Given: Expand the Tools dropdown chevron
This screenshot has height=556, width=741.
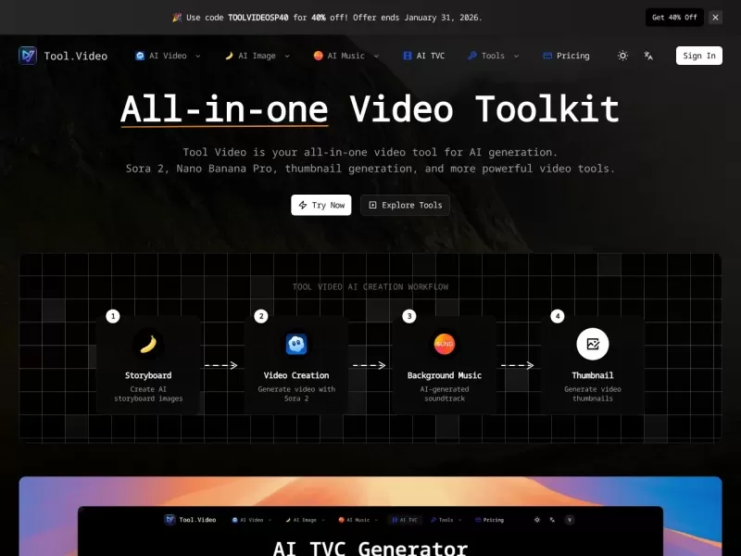Looking at the screenshot, I should [517, 57].
